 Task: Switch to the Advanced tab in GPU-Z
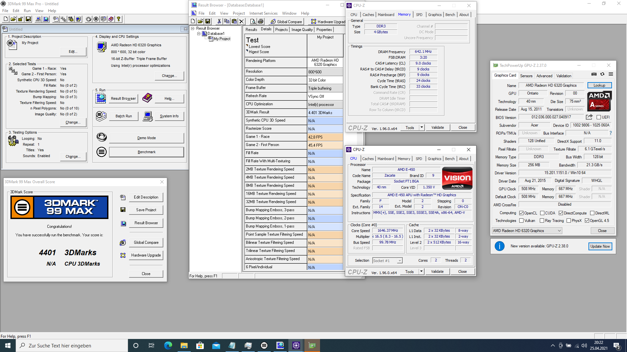click(x=544, y=76)
